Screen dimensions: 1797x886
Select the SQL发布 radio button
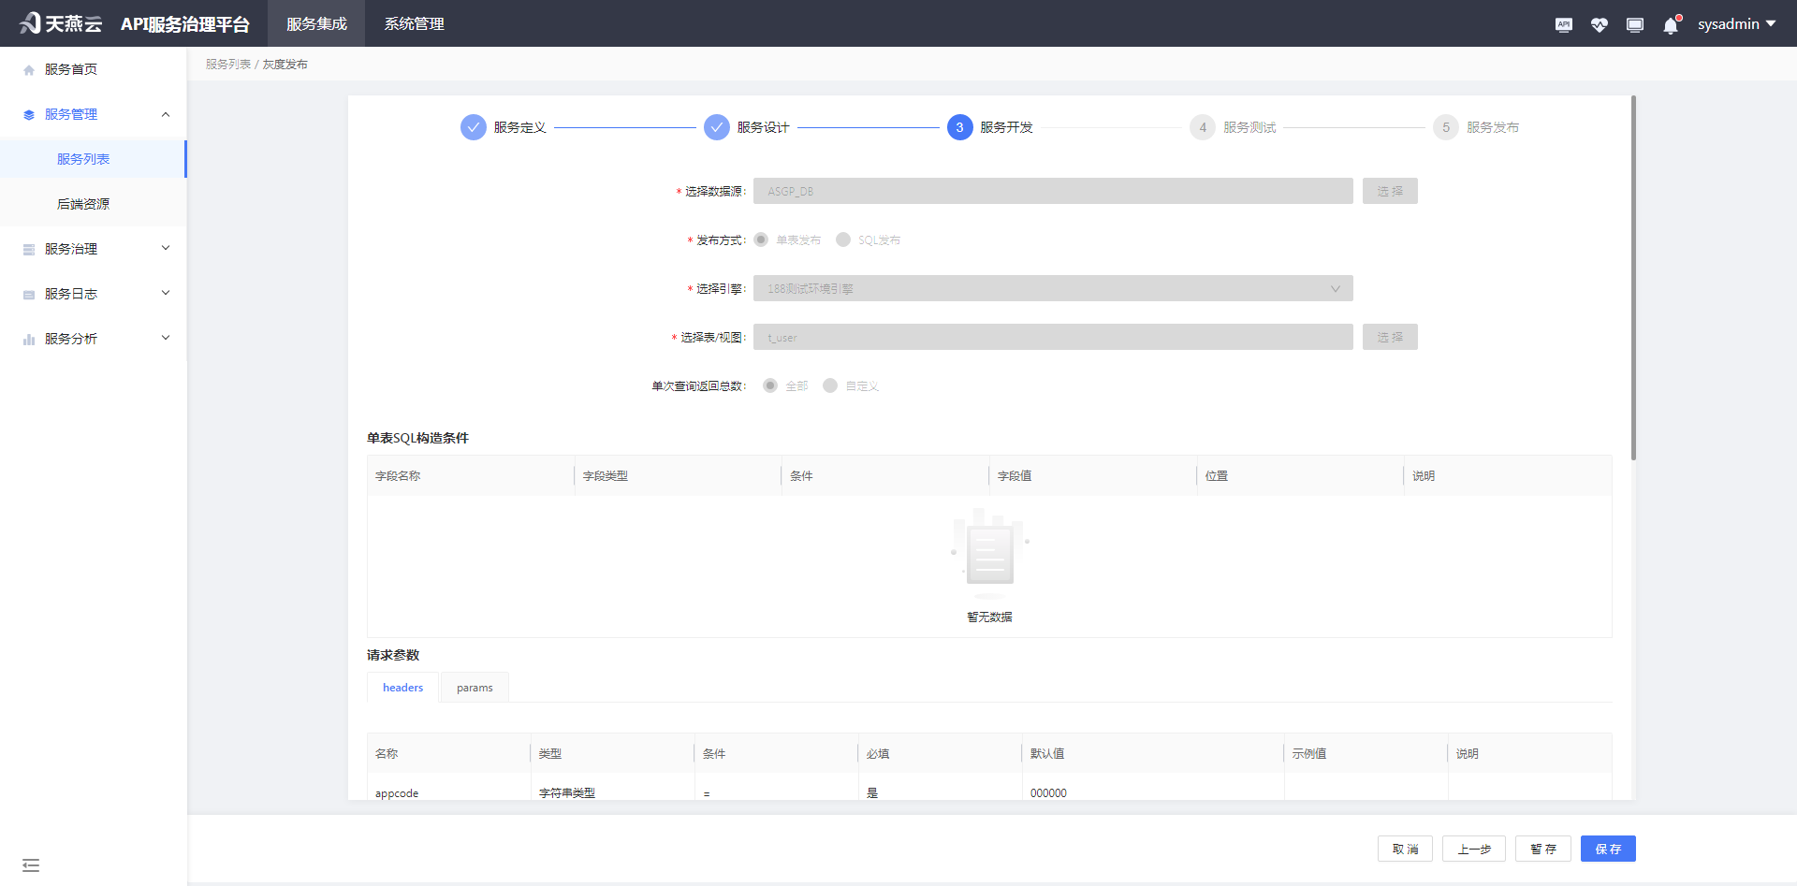pos(841,240)
